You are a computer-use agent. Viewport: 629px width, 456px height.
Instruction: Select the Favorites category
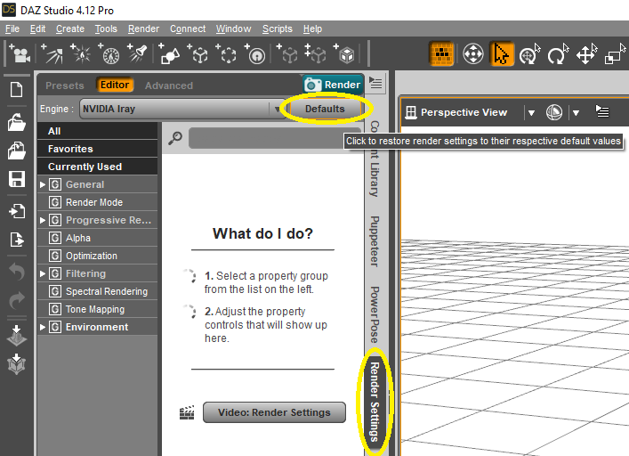coord(98,149)
